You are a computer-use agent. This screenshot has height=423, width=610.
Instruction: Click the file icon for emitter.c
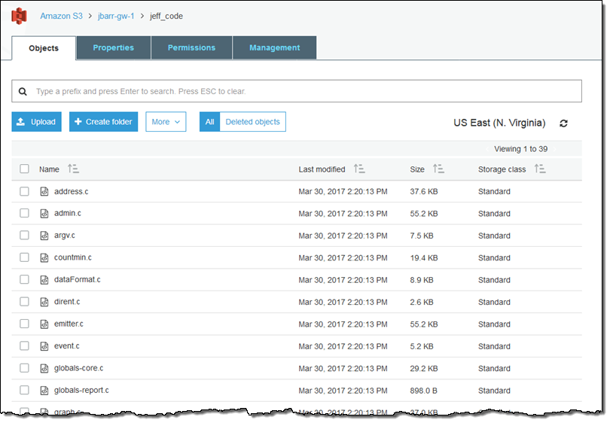point(44,324)
